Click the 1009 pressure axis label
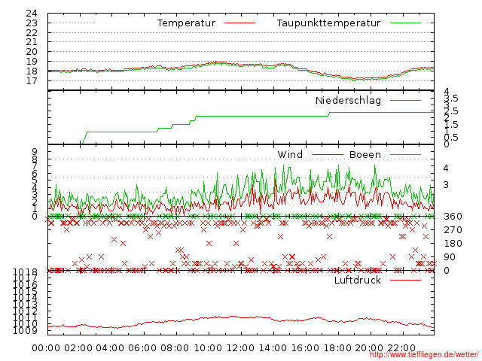 pyautogui.click(x=25, y=330)
